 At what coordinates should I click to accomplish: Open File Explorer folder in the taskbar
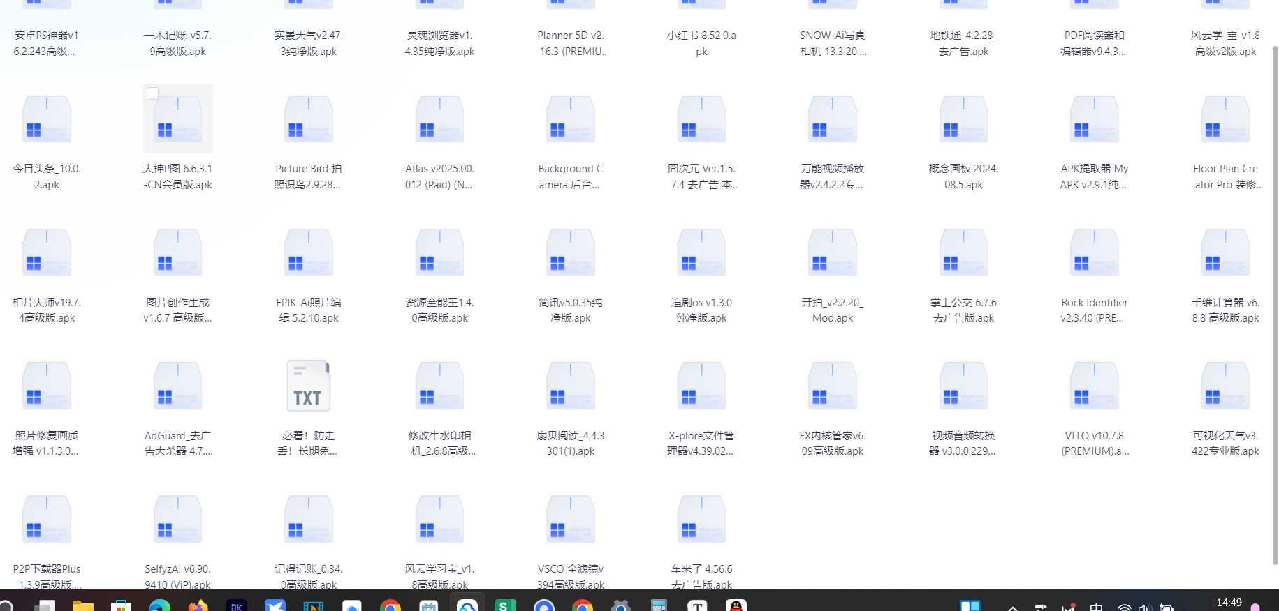pyautogui.click(x=82, y=605)
